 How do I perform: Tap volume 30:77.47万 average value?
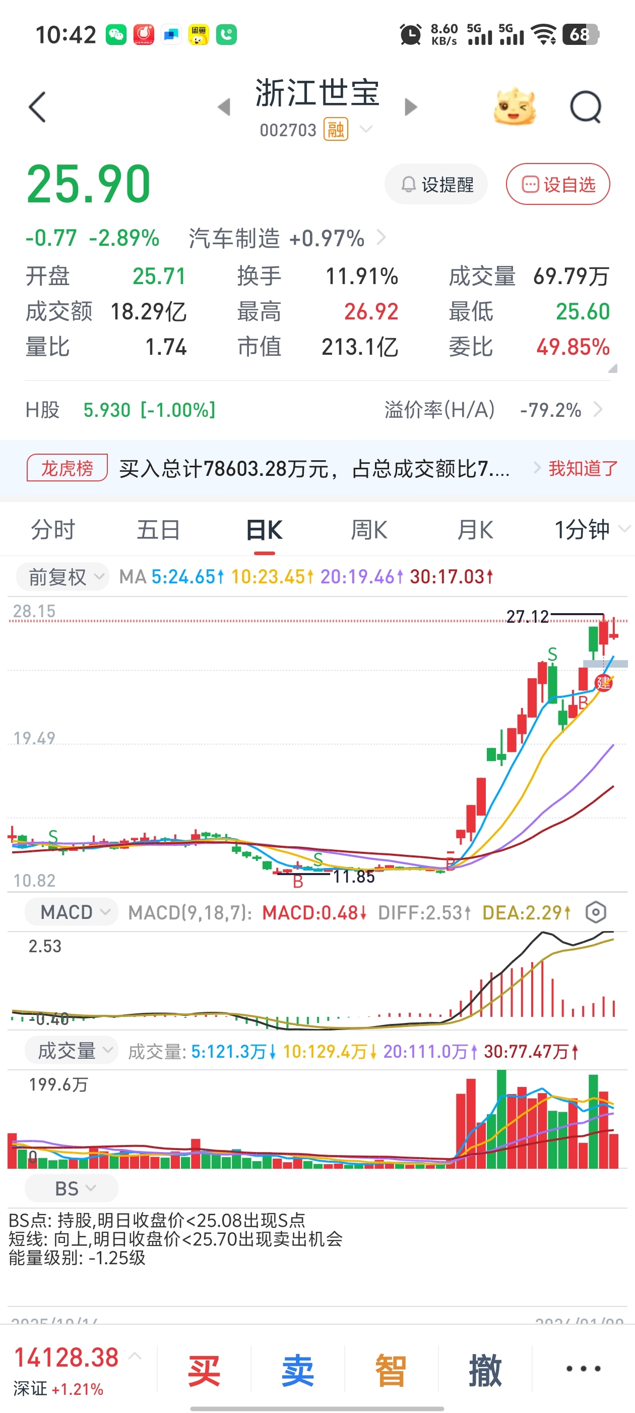(x=532, y=1052)
